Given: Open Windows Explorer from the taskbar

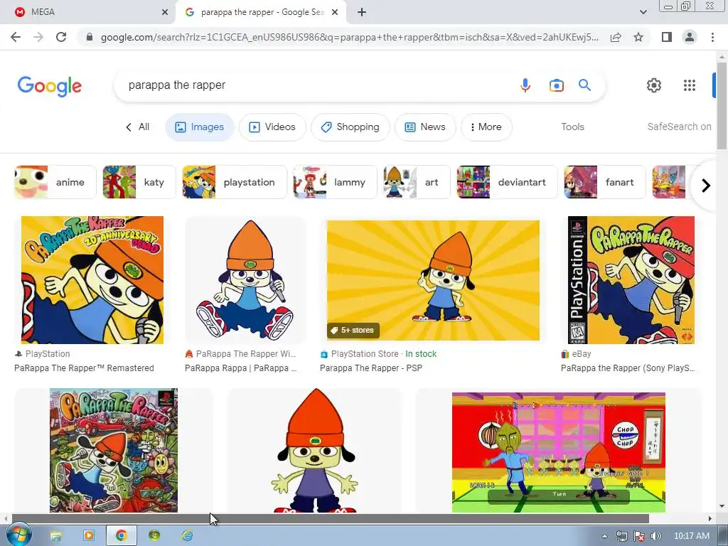Looking at the screenshot, I should coord(55,536).
